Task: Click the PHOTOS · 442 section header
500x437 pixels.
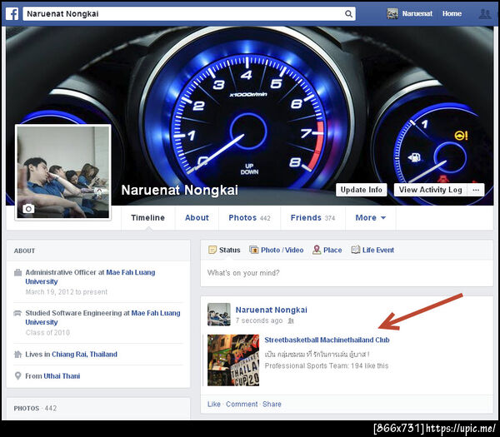Action: (x=35, y=409)
